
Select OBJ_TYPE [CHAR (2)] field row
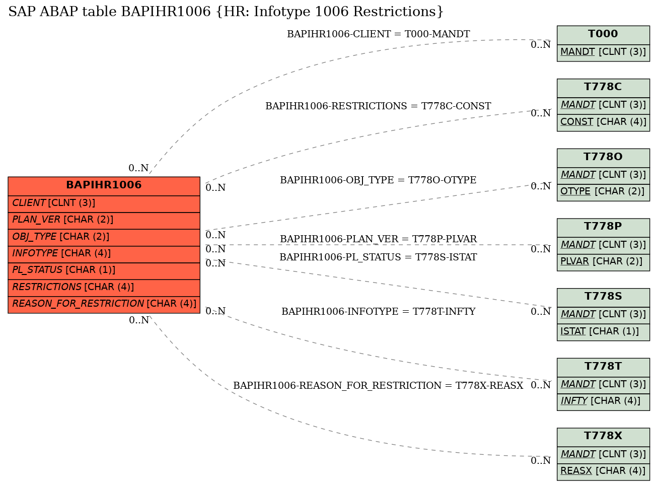click(104, 237)
